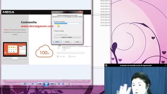167x94 pixels.
Task: Start the slideshow with the center round button
Action: click(46, 84)
